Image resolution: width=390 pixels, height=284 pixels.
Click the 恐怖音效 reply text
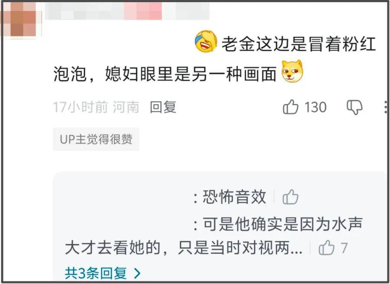click(234, 197)
